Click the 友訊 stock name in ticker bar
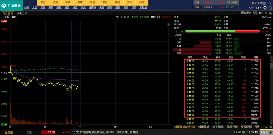 pyautogui.click(x=29, y=132)
